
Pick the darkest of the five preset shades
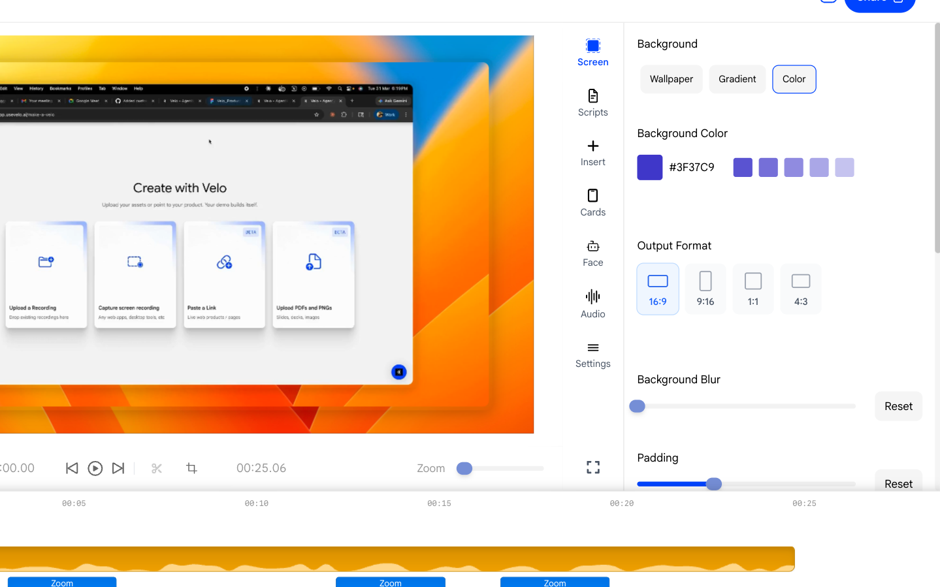point(743,167)
